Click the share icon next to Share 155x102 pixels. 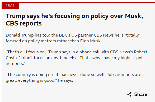[129, 94]
